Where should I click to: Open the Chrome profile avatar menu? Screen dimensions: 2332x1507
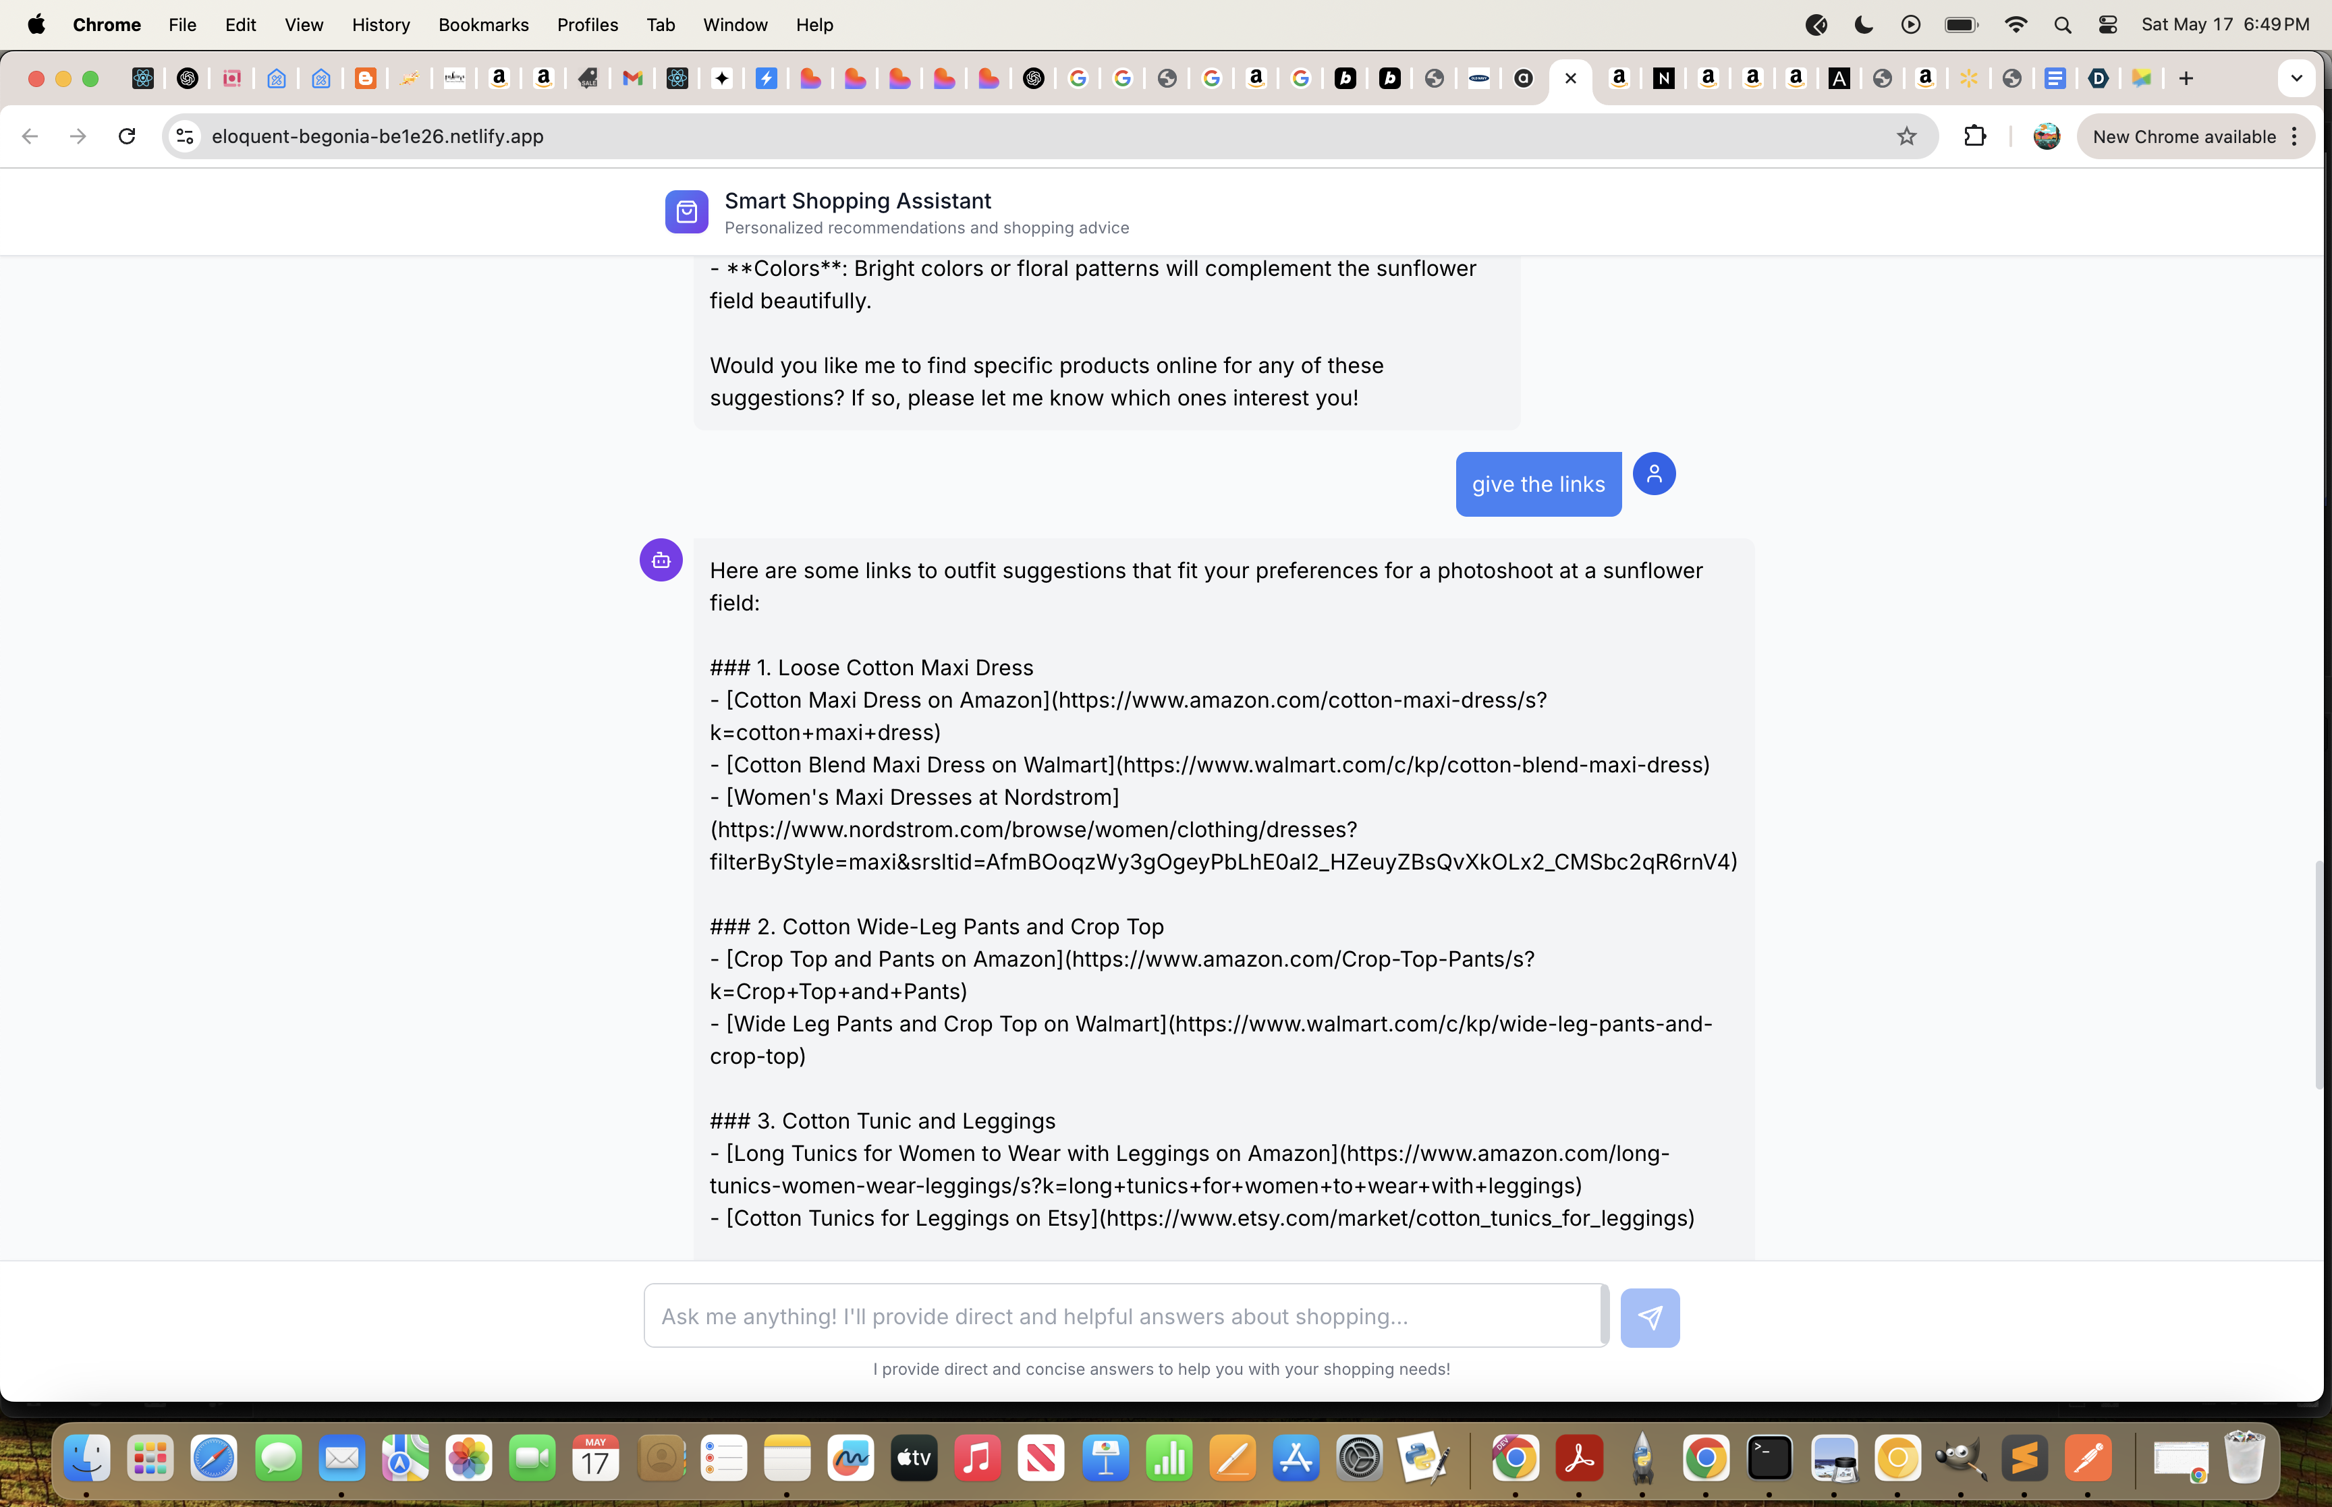coord(2045,136)
